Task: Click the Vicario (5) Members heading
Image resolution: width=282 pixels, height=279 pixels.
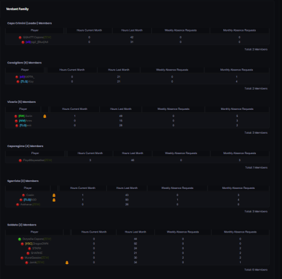Action: pyautogui.click(x=22, y=102)
